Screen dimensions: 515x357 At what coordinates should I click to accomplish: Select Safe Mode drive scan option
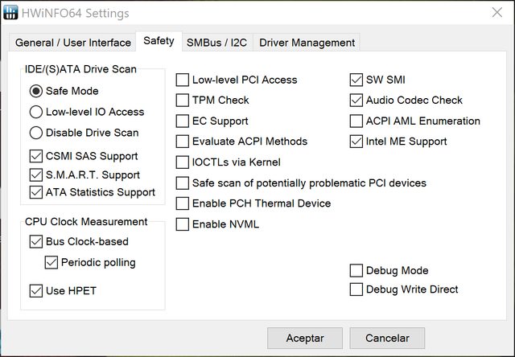(x=35, y=91)
